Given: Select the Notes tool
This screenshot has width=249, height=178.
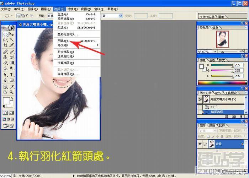Looking at the screenshot, I should click(x=5, y=87).
